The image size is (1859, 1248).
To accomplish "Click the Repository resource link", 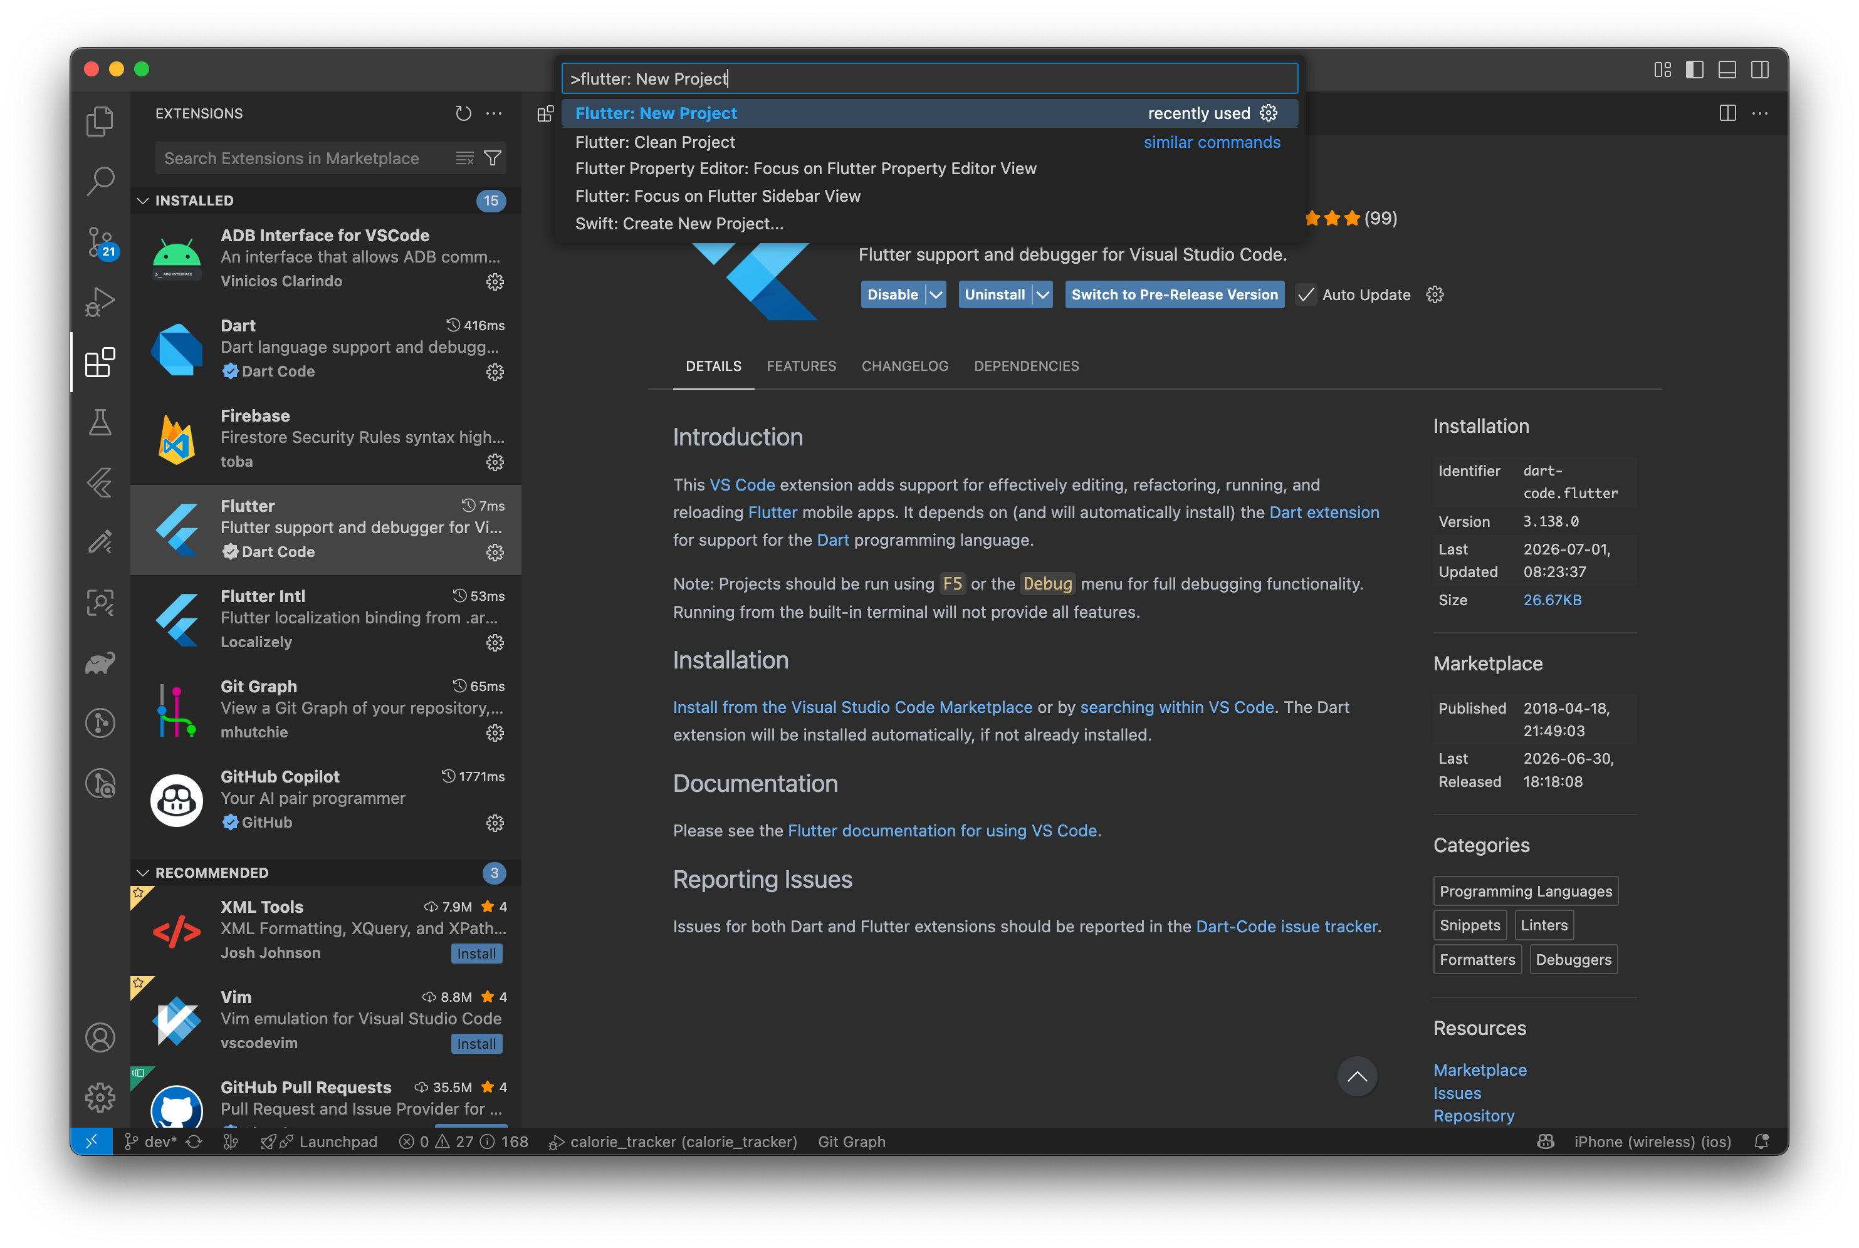I will pos(1474,1116).
